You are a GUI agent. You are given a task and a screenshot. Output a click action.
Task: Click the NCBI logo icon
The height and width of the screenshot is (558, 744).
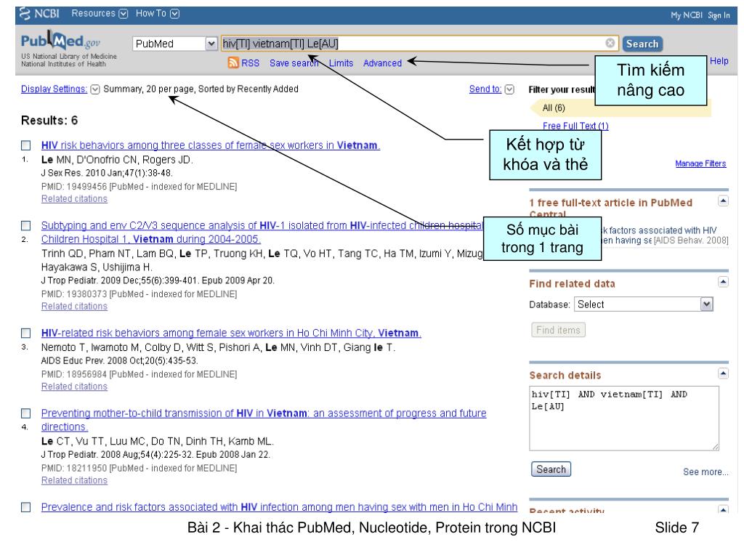point(25,14)
